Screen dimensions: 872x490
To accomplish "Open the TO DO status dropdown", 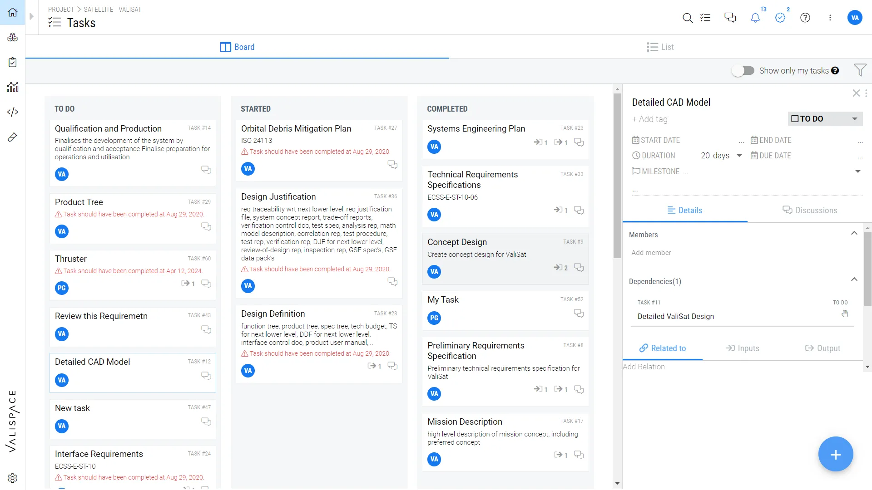I will pyautogui.click(x=825, y=119).
